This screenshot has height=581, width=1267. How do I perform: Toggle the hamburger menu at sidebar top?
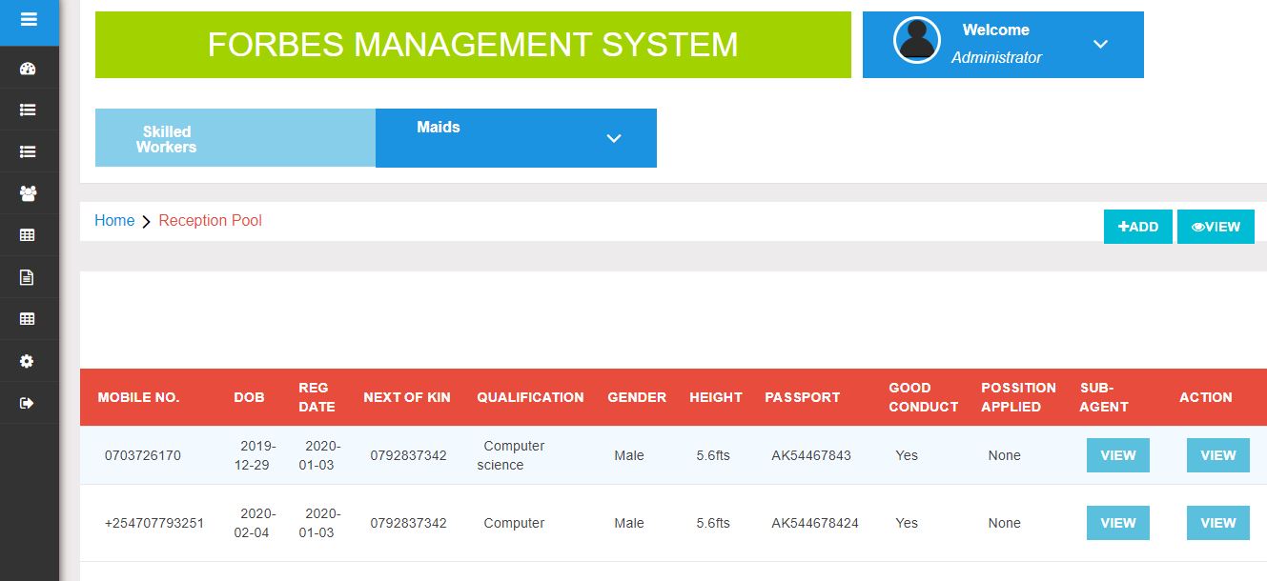[29, 19]
